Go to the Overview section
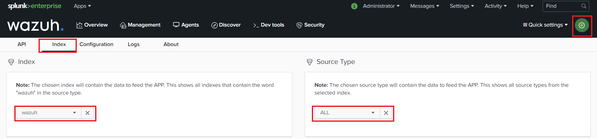This screenshot has width=597, height=139. [x=92, y=25]
